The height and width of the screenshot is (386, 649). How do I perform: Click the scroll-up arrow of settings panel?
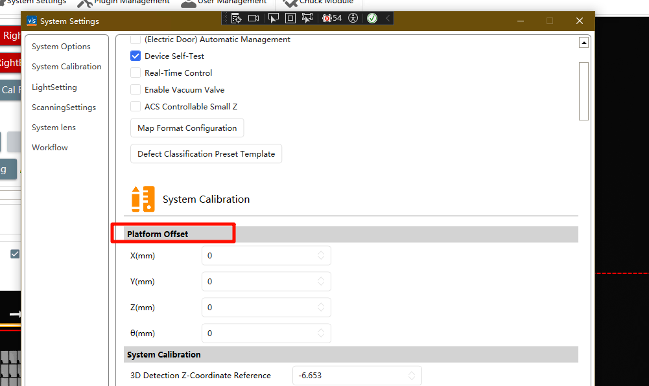click(x=584, y=43)
